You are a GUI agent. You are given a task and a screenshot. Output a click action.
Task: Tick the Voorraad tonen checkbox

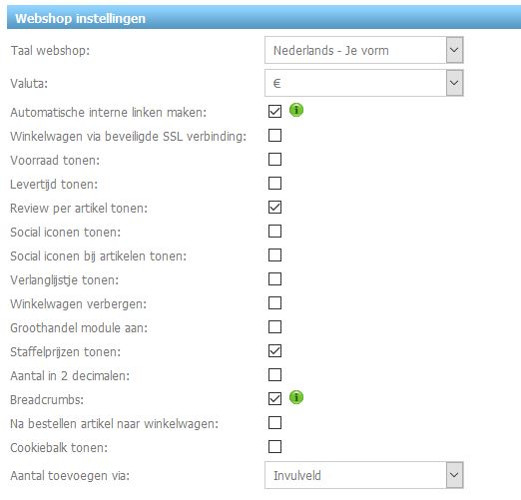click(x=274, y=160)
